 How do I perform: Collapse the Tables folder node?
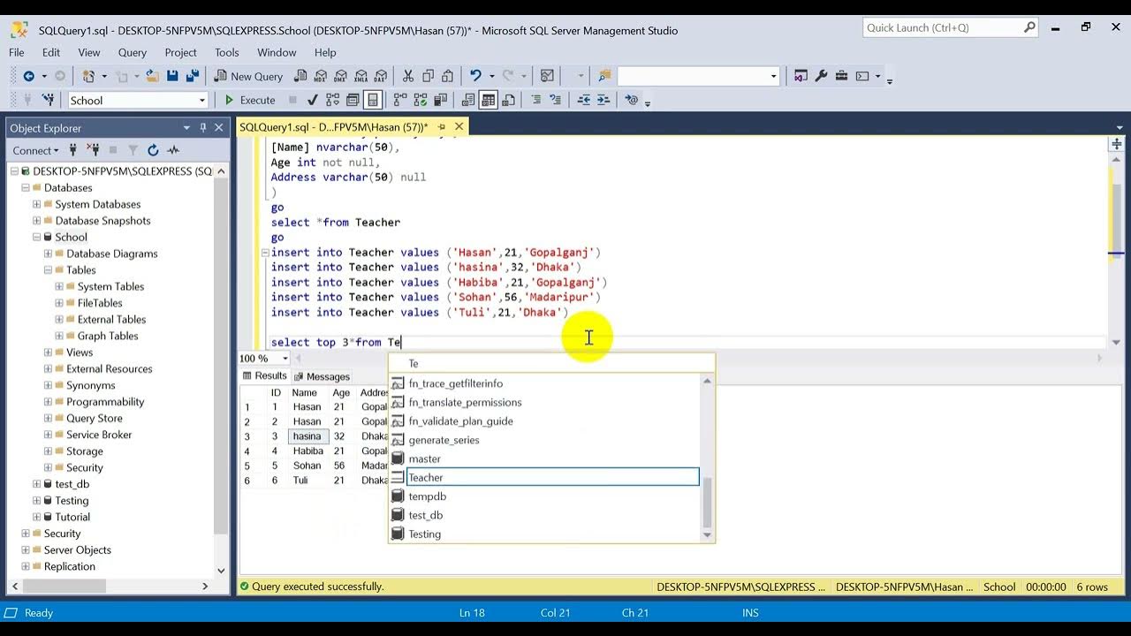pyautogui.click(x=48, y=270)
